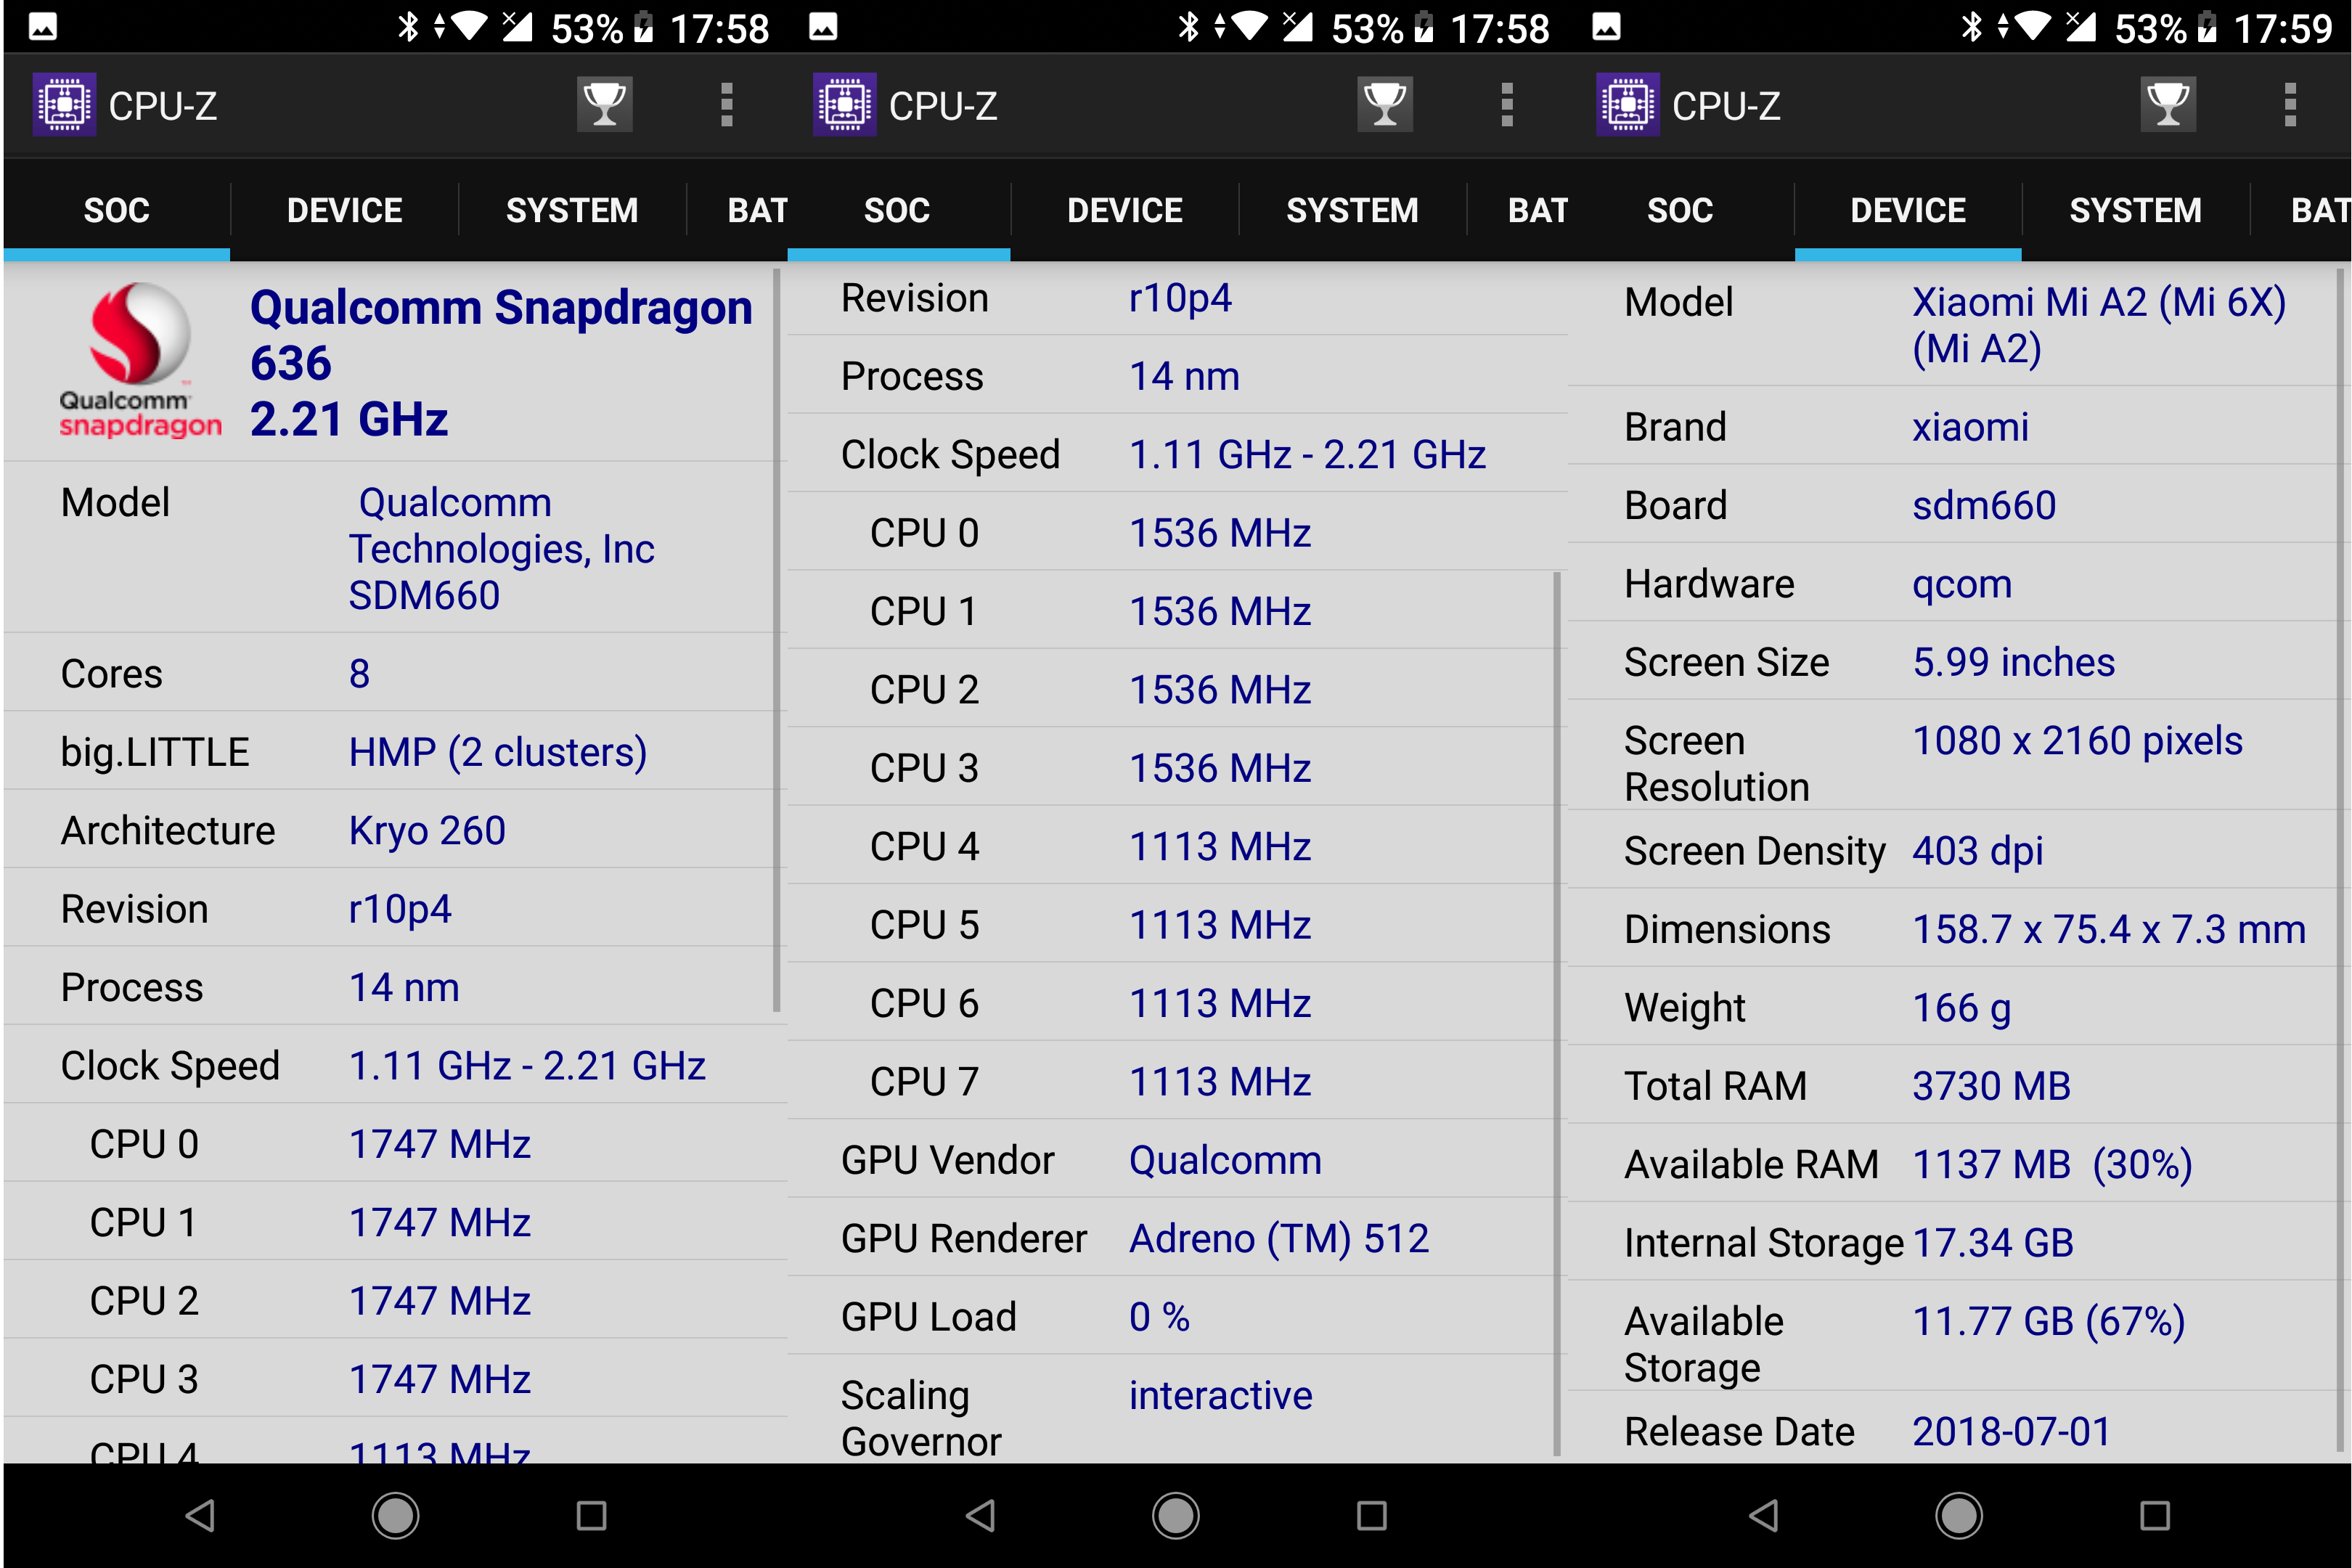Tap image notification icon in left status bar
Image resolution: width=2352 pixels, height=1568 pixels.
43,27
